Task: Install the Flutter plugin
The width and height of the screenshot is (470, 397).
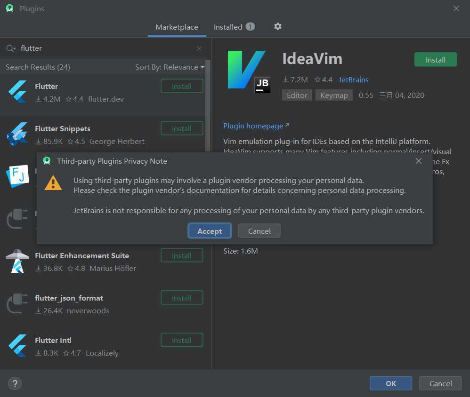Action: (x=182, y=86)
